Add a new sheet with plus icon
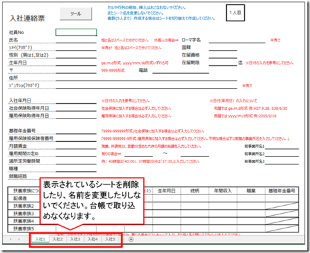 (131, 239)
